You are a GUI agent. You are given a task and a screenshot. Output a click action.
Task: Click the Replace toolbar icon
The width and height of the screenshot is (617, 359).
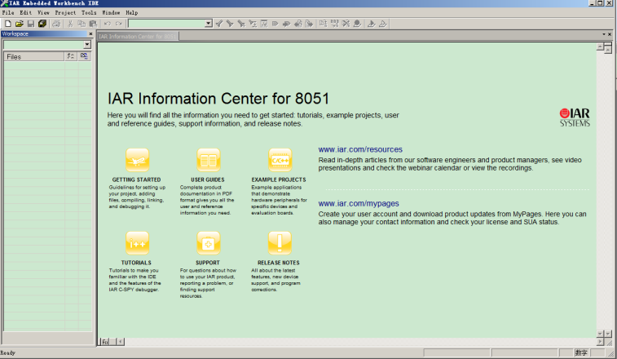tap(253, 24)
